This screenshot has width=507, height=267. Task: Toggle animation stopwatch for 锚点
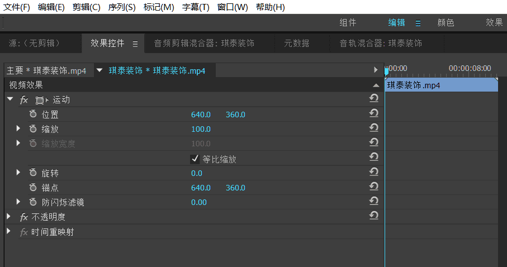[x=33, y=187]
